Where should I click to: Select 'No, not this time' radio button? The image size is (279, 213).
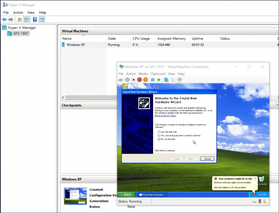(159, 139)
